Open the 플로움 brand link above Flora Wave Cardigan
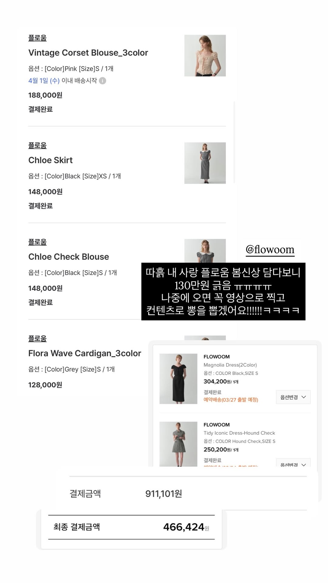This screenshot has width=328, height=583. point(37,339)
